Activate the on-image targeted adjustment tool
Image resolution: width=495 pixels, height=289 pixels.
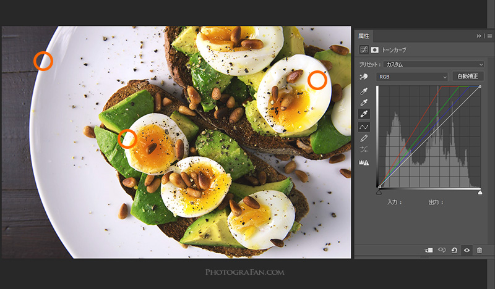click(364, 77)
